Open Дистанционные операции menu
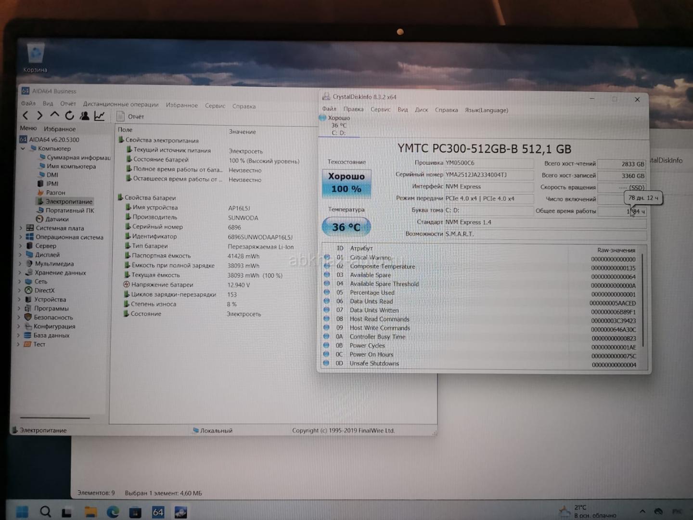Viewport: 693px width, 520px height. point(120,104)
